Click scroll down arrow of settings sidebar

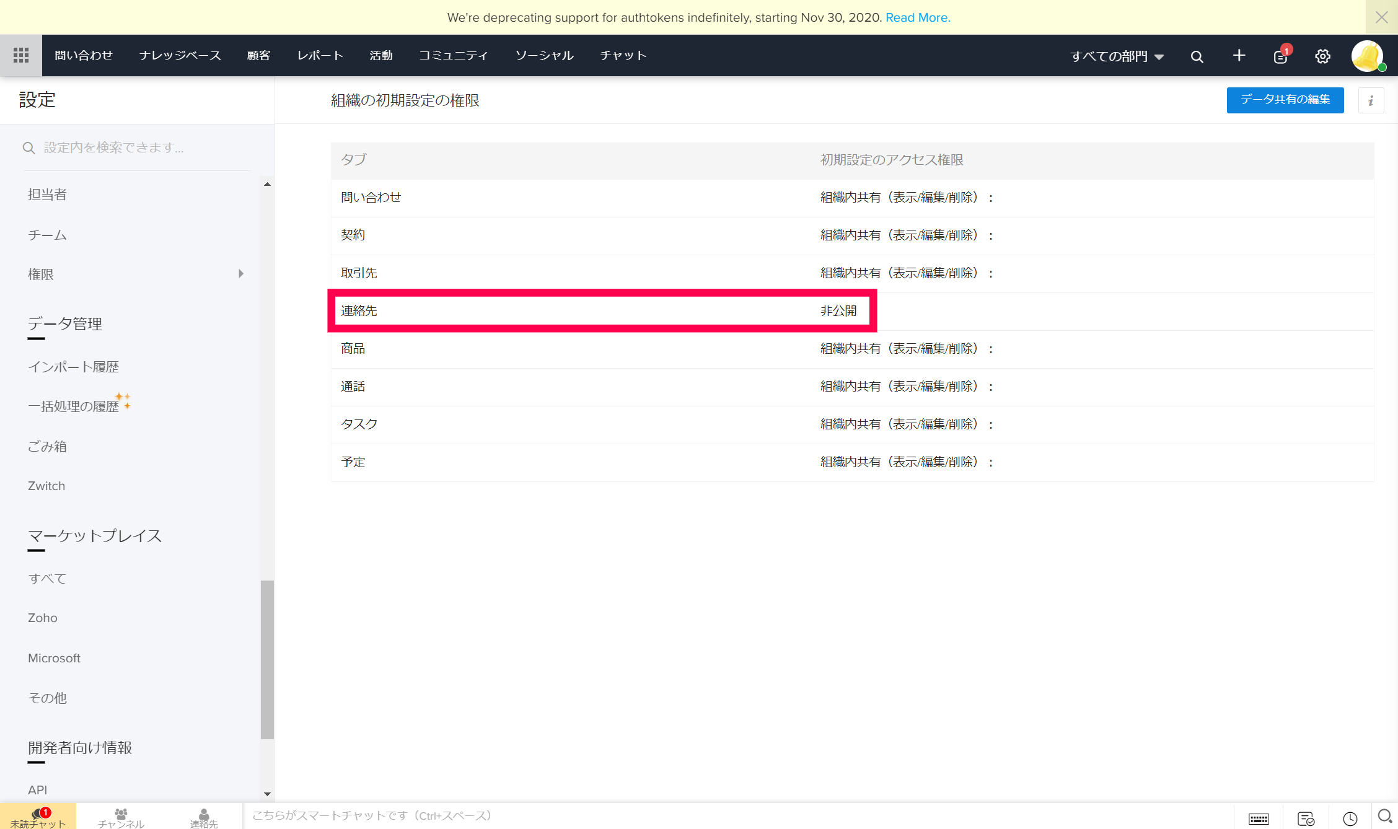coord(267,794)
